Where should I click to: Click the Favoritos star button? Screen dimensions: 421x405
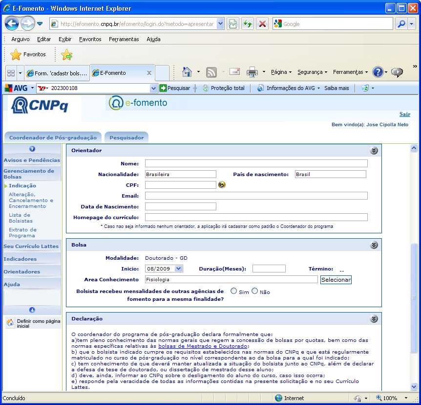[x=28, y=55]
